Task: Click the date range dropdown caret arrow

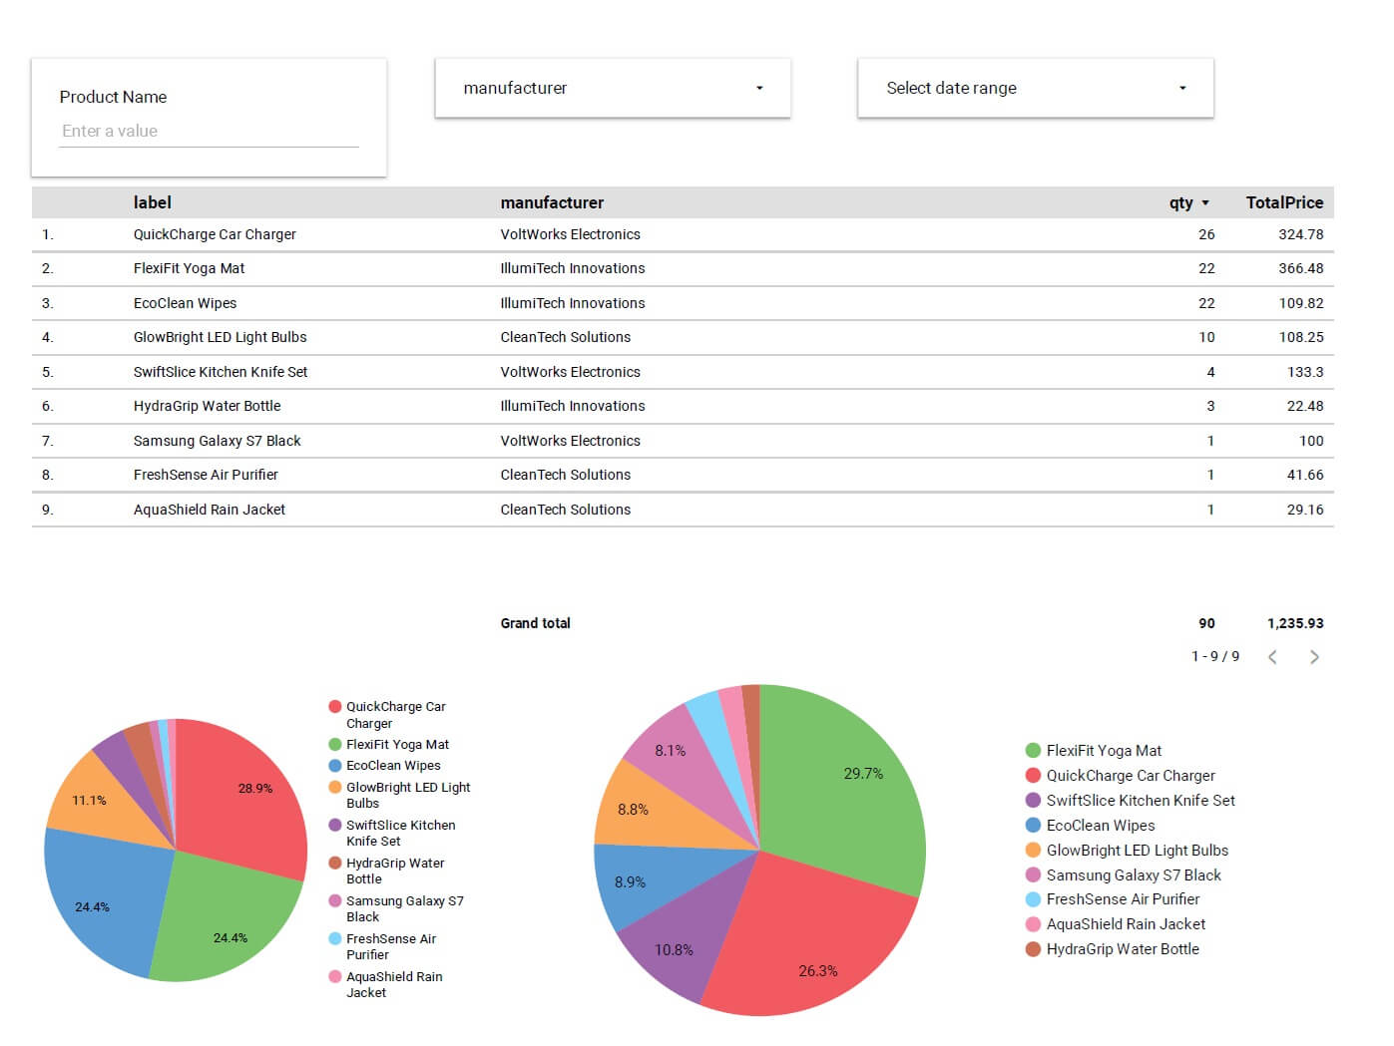Action: (1182, 89)
